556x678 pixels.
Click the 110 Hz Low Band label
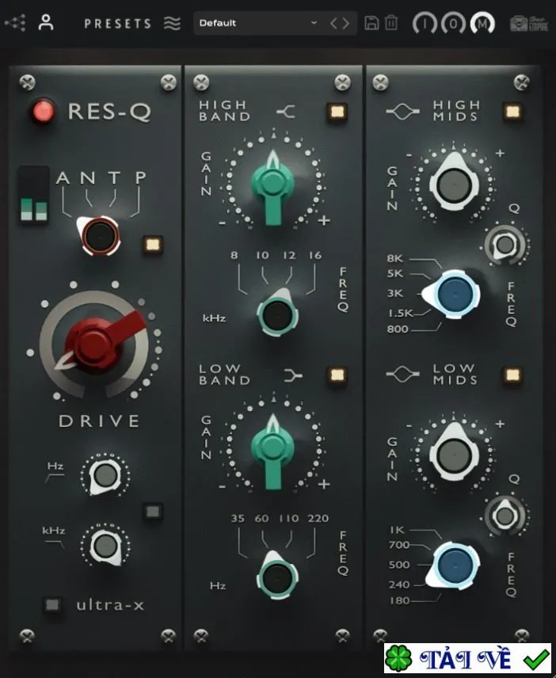coord(289,519)
